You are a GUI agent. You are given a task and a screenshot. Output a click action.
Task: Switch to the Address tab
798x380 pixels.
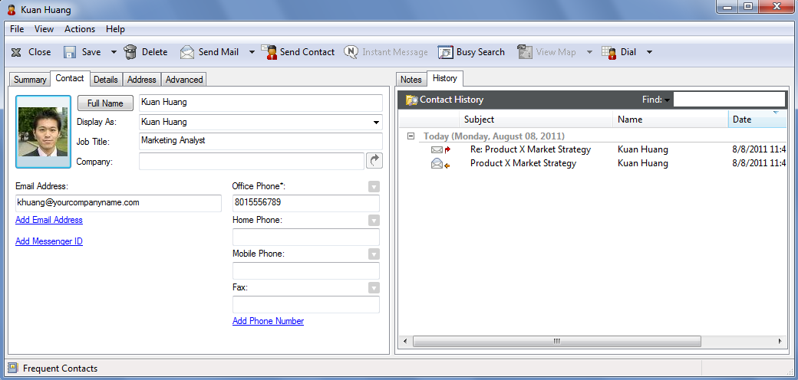[x=141, y=80]
